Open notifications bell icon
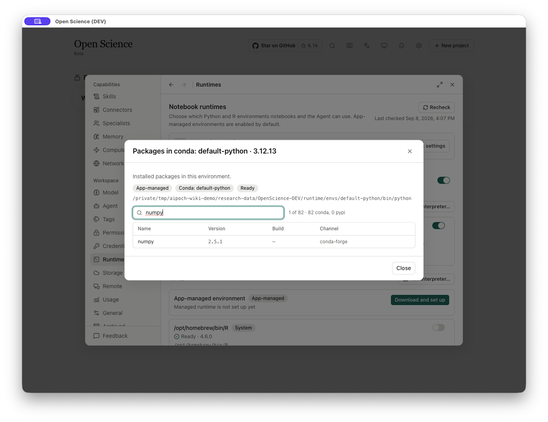This screenshot has width=548, height=422. pyautogui.click(x=402, y=46)
